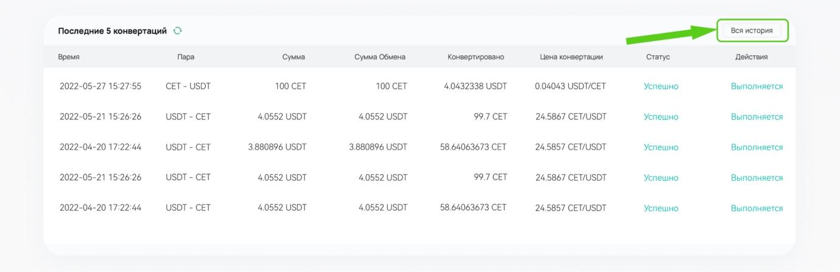Image resolution: width=840 pixels, height=272 pixels.
Task: Click Успешно status in the last row
Action: (661, 208)
